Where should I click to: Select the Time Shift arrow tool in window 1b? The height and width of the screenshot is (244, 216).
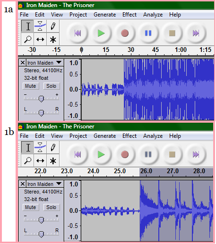[40, 160]
